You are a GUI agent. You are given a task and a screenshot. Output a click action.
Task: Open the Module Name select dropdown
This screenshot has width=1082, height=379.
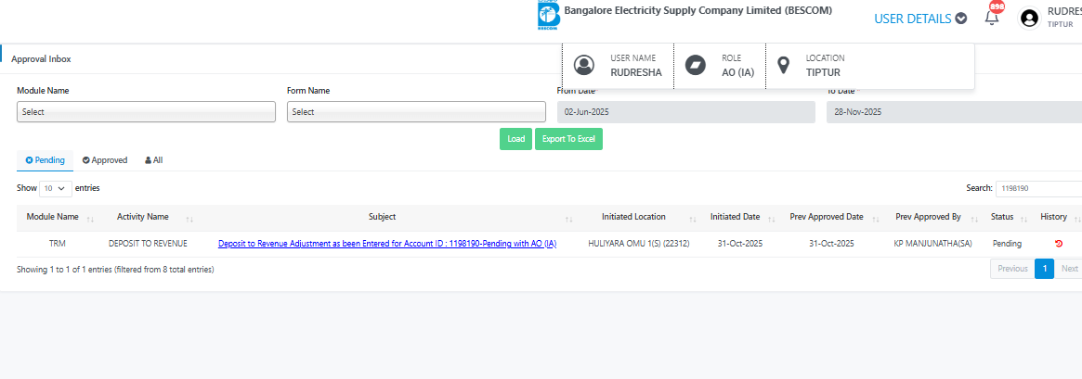coord(147,111)
